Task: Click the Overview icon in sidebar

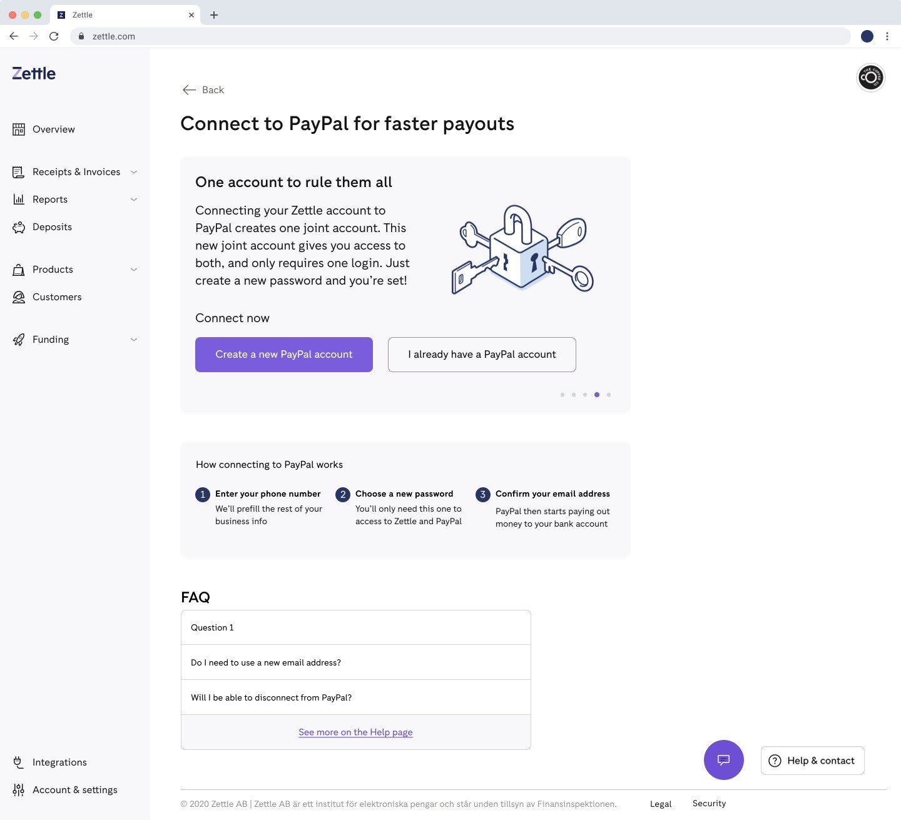Action: (x=19, y=129)
